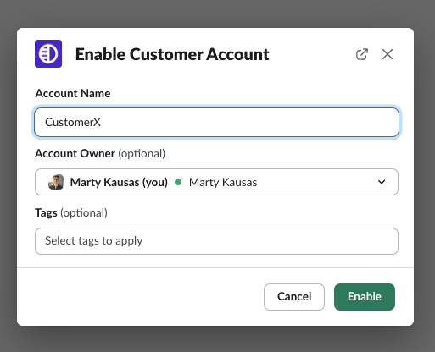Click the Account Owner label
Viewport: 435px width, 352px height.
coord(75,153)
